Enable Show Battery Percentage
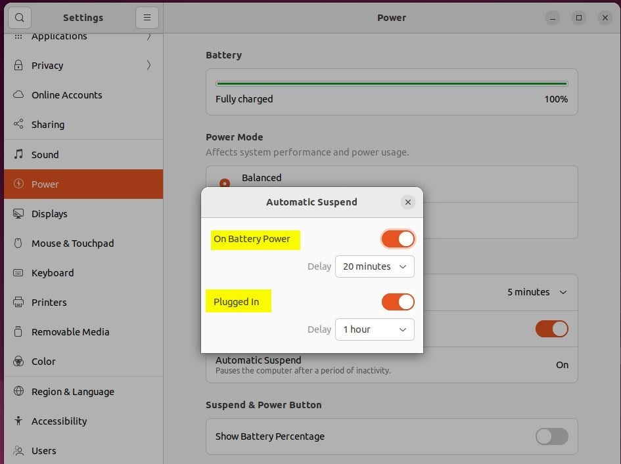This screenshot has width=621, height=464. point(551,436)
